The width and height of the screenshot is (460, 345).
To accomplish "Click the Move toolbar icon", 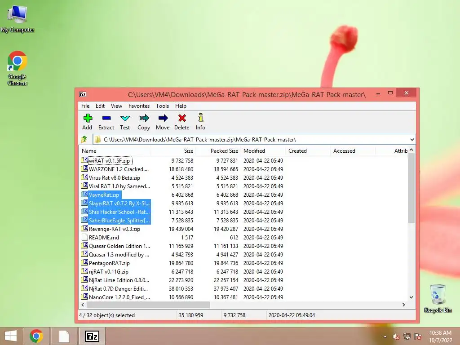I will pyautogui.click(x=163, y=118).
